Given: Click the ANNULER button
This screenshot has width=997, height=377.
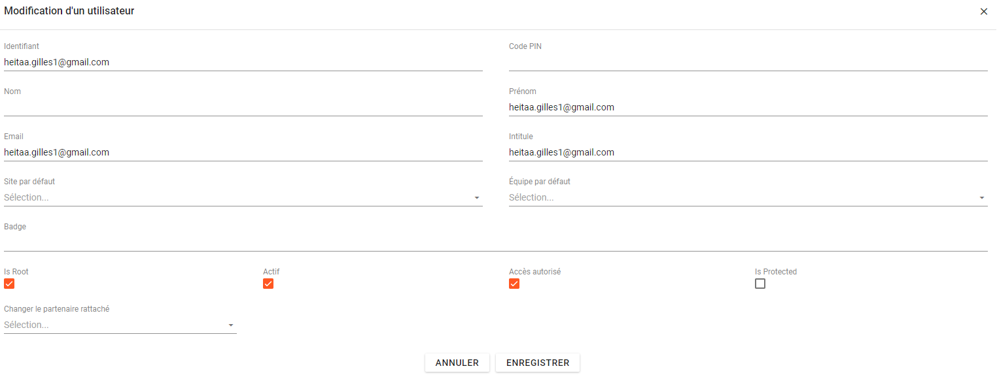Looking at the screenshot, I should coord(457,363).
